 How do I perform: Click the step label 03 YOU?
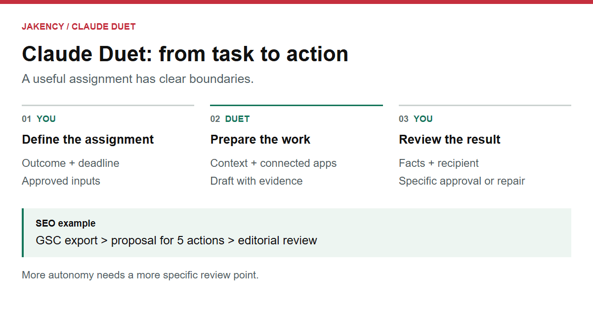416,119
